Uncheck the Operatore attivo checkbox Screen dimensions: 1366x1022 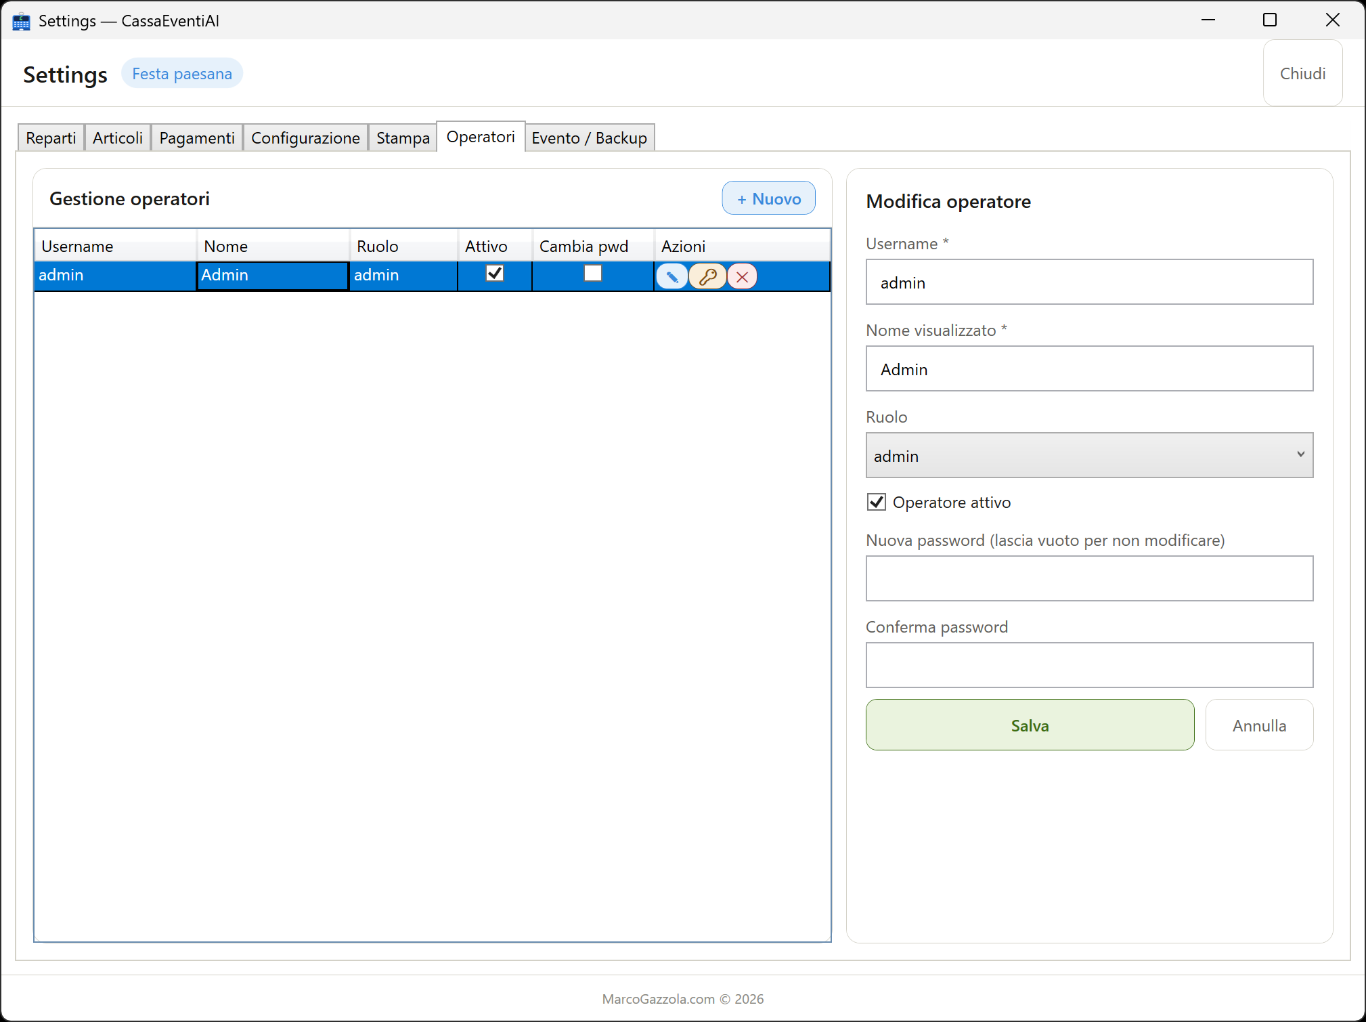877,502
